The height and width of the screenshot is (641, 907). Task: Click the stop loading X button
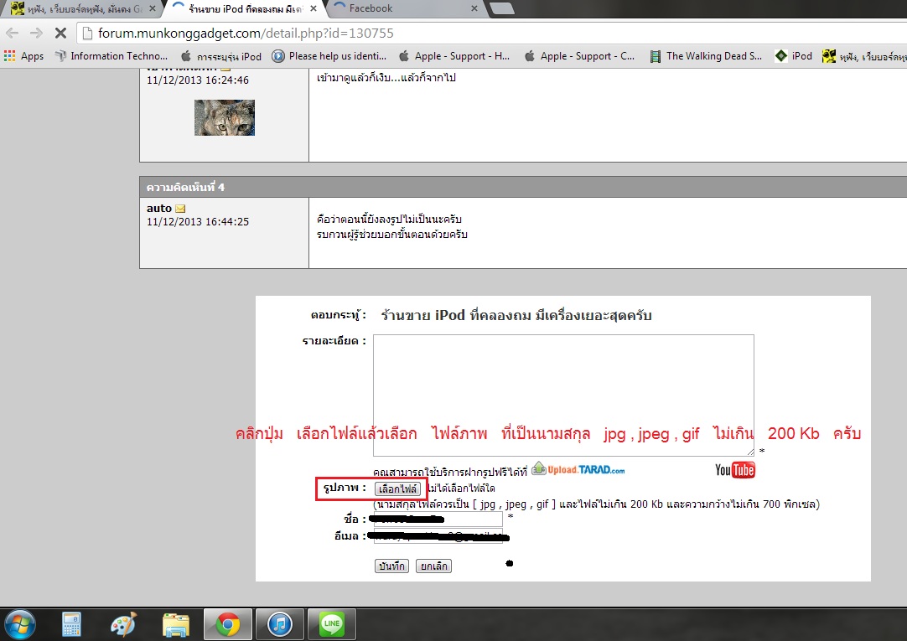(x=61, y=34)
